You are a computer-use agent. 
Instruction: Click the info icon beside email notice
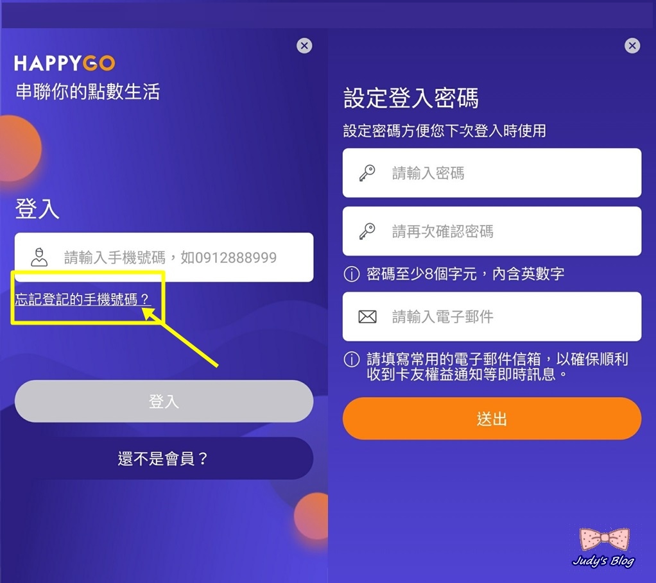point(352,359)
